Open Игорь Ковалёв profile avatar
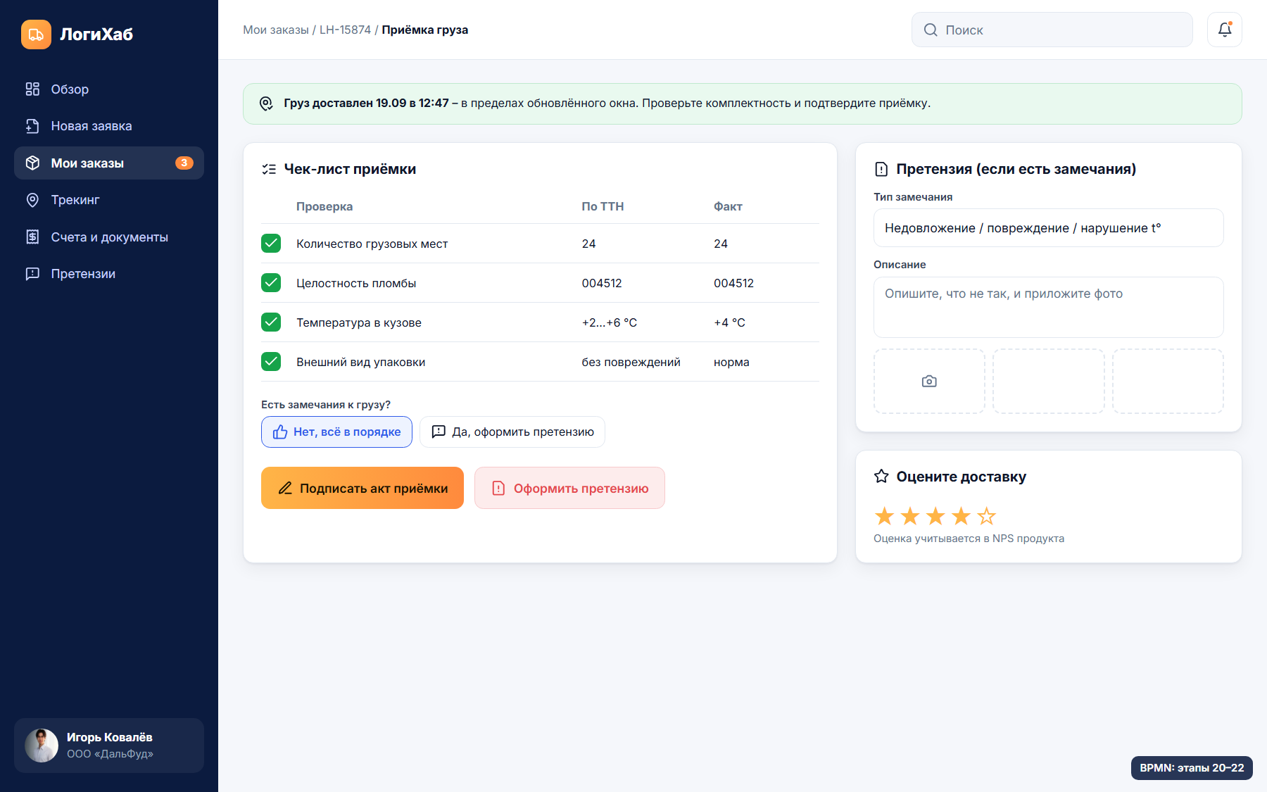The height and width of the screenshot is (792, 1267). [x=42, y=746]
